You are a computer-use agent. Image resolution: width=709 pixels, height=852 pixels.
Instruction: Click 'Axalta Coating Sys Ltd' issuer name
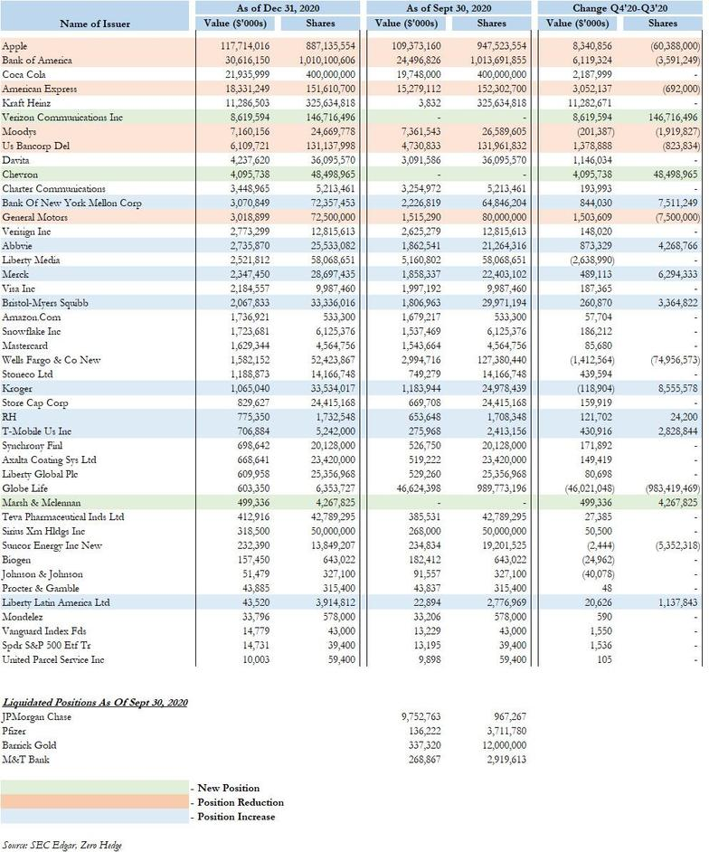click(x=49, y=459)
